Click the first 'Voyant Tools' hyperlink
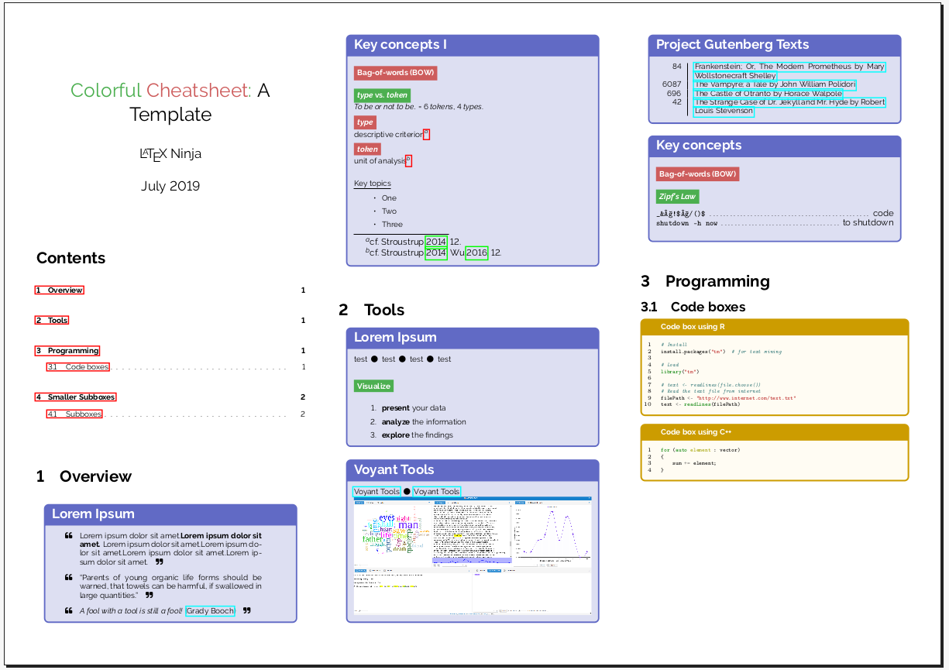The height and width of the screenshot is (670, 949). pyautogui.click(x=377, y=491)
